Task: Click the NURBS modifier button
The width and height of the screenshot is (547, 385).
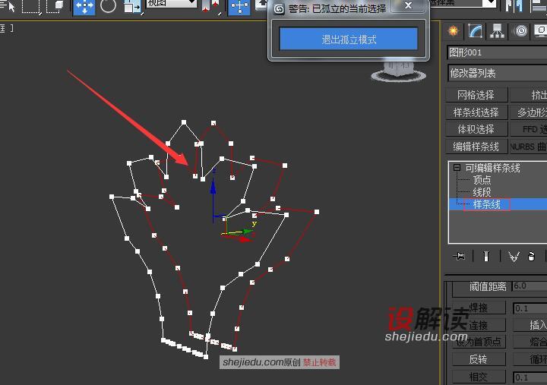Action: [529, 147]
